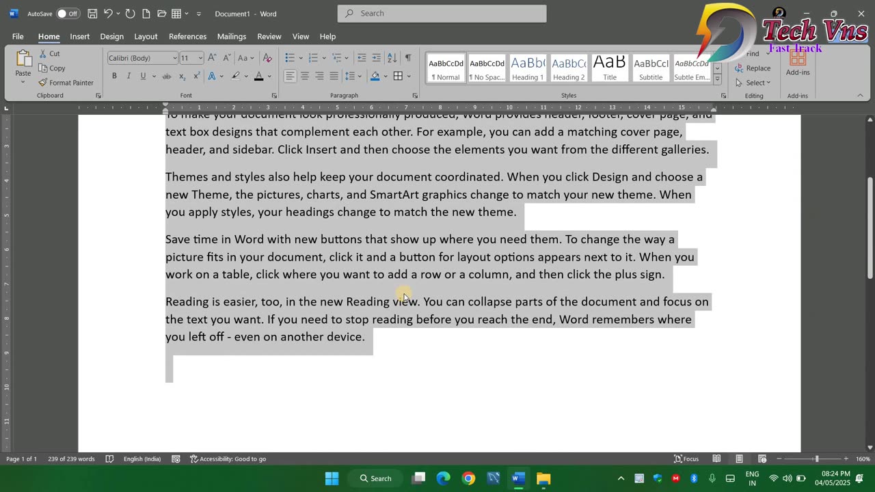Click the Cut icon in Clipboard
875x492 pixels.
click(x=43, y=53)
